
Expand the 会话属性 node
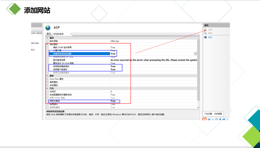coord(47,85)
